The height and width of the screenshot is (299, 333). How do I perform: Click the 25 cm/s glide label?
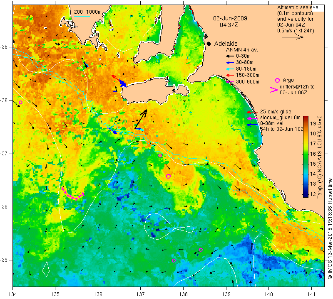tap(276, 112)
